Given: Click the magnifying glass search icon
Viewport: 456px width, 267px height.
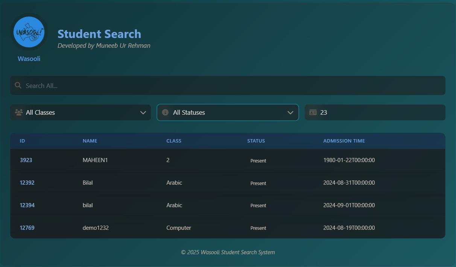Looking at the screenshot, I should (18, 85).
